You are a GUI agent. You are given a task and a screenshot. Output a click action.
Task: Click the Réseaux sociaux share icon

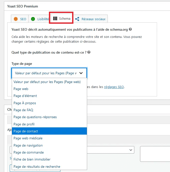click(77, 19)
